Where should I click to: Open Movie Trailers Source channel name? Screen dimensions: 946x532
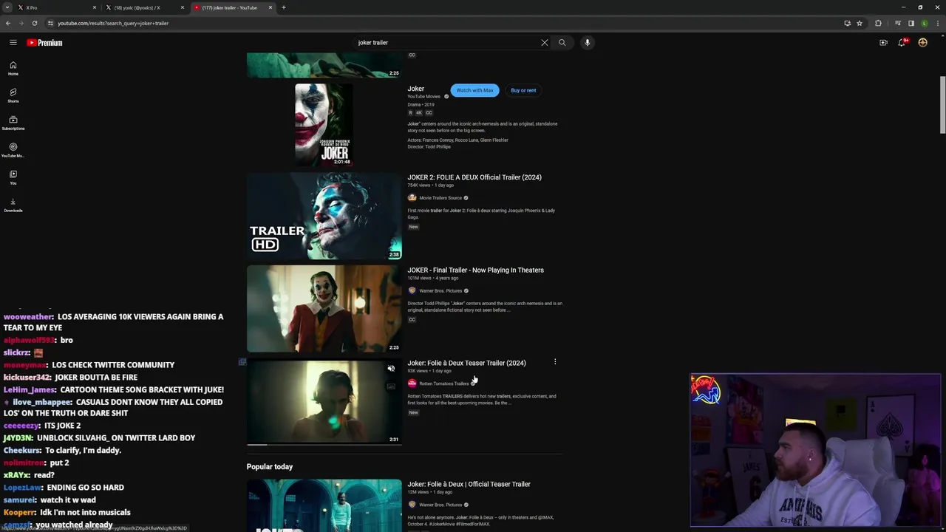[x=440, y=198]
